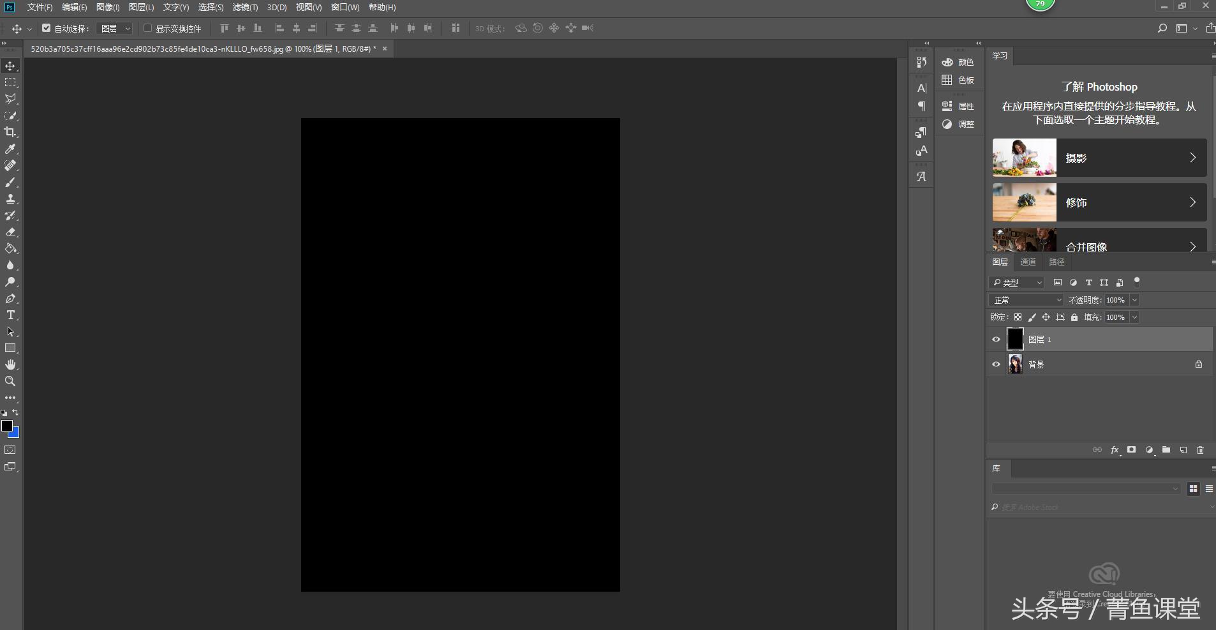1216x630 pixels.
Task: Hide 图层 1 using its eye icon
Action: pos(996,340)
